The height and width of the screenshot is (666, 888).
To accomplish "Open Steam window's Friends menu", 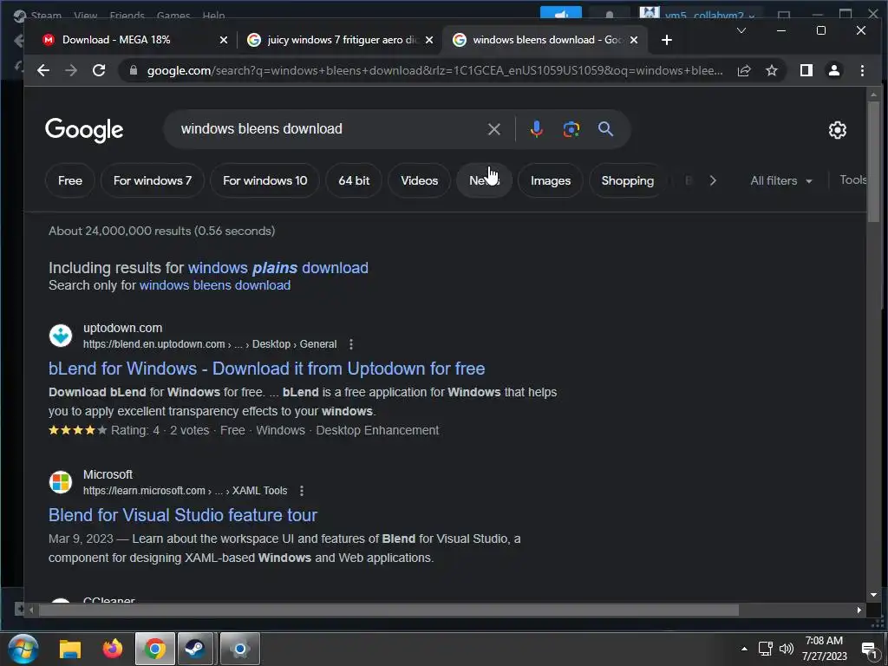I will coord(127,16).
